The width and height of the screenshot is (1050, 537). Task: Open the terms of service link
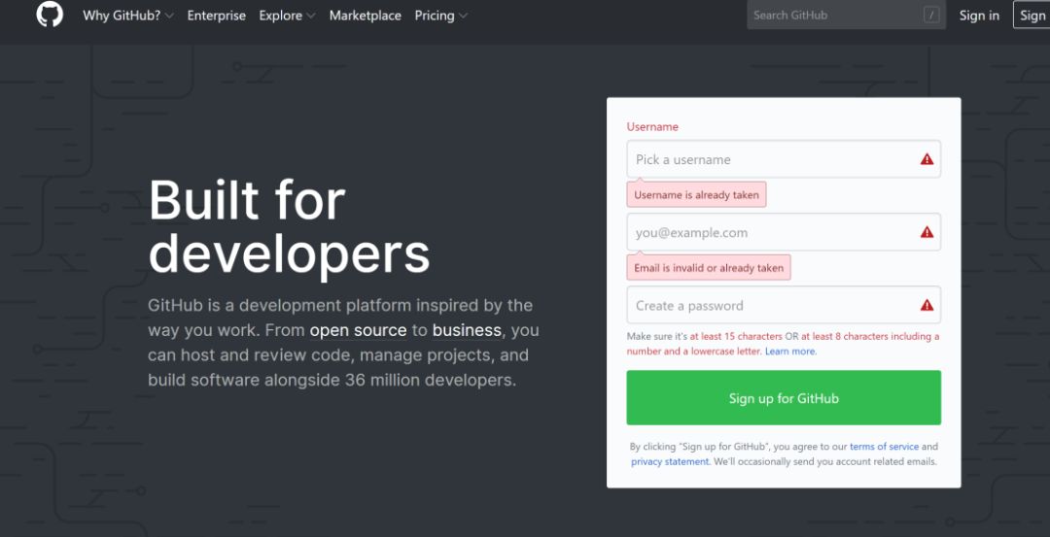click(885, 447)
